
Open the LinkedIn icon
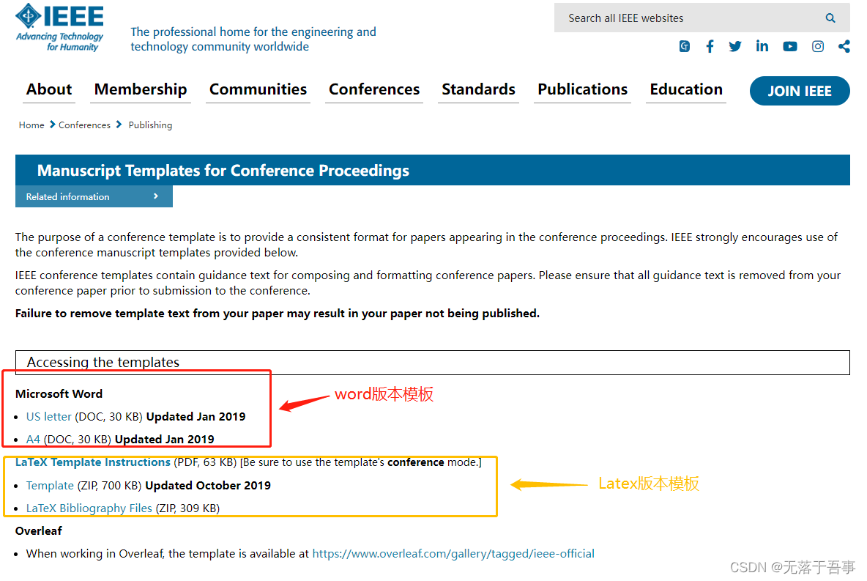762,46
